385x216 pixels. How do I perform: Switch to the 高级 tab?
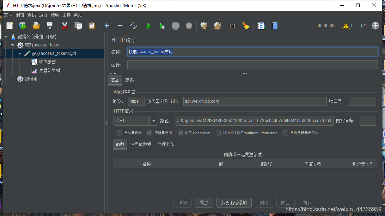[x=129, y=80]
